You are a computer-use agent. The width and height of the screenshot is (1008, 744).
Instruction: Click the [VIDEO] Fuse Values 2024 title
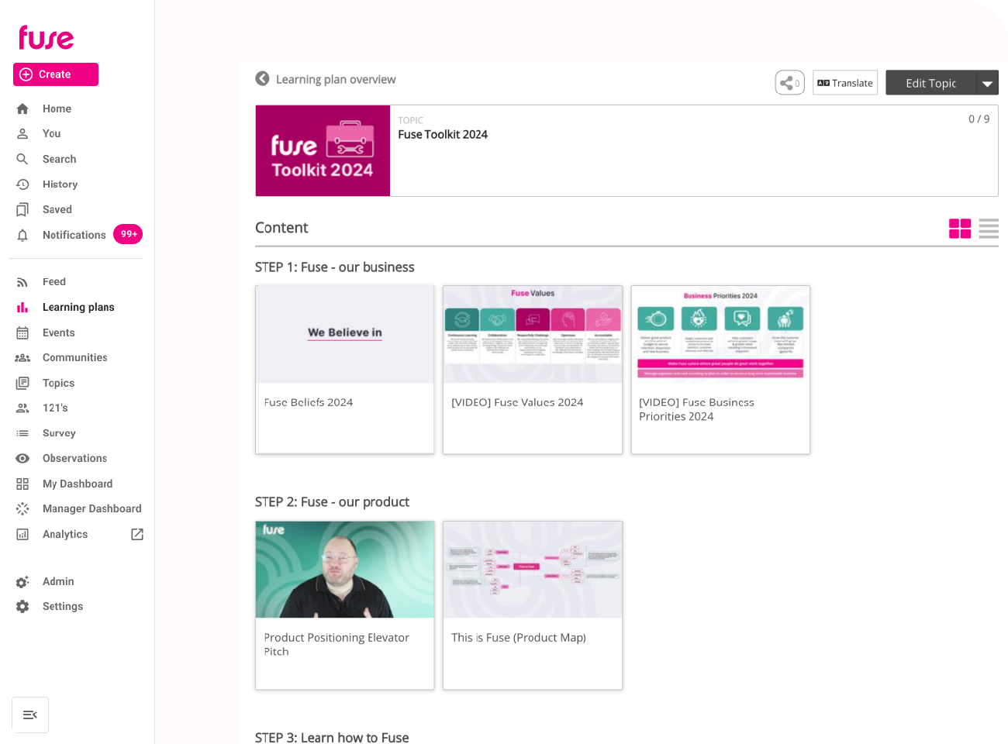[517, 403]
